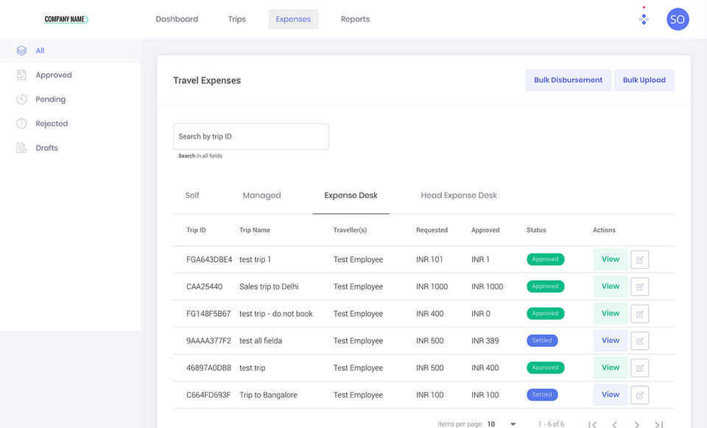The width and height of the screenshot is (707, 428).
Task: Open the Reports menu
Action: tap(355, 19)
